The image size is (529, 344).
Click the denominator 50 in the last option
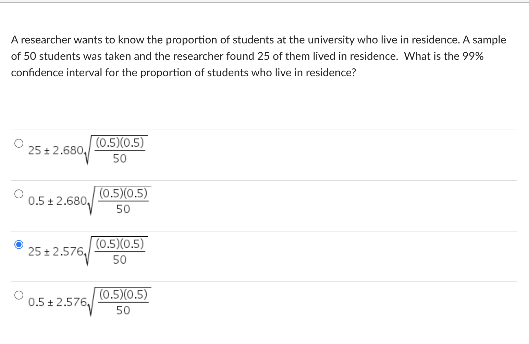(x=123, y=310)
